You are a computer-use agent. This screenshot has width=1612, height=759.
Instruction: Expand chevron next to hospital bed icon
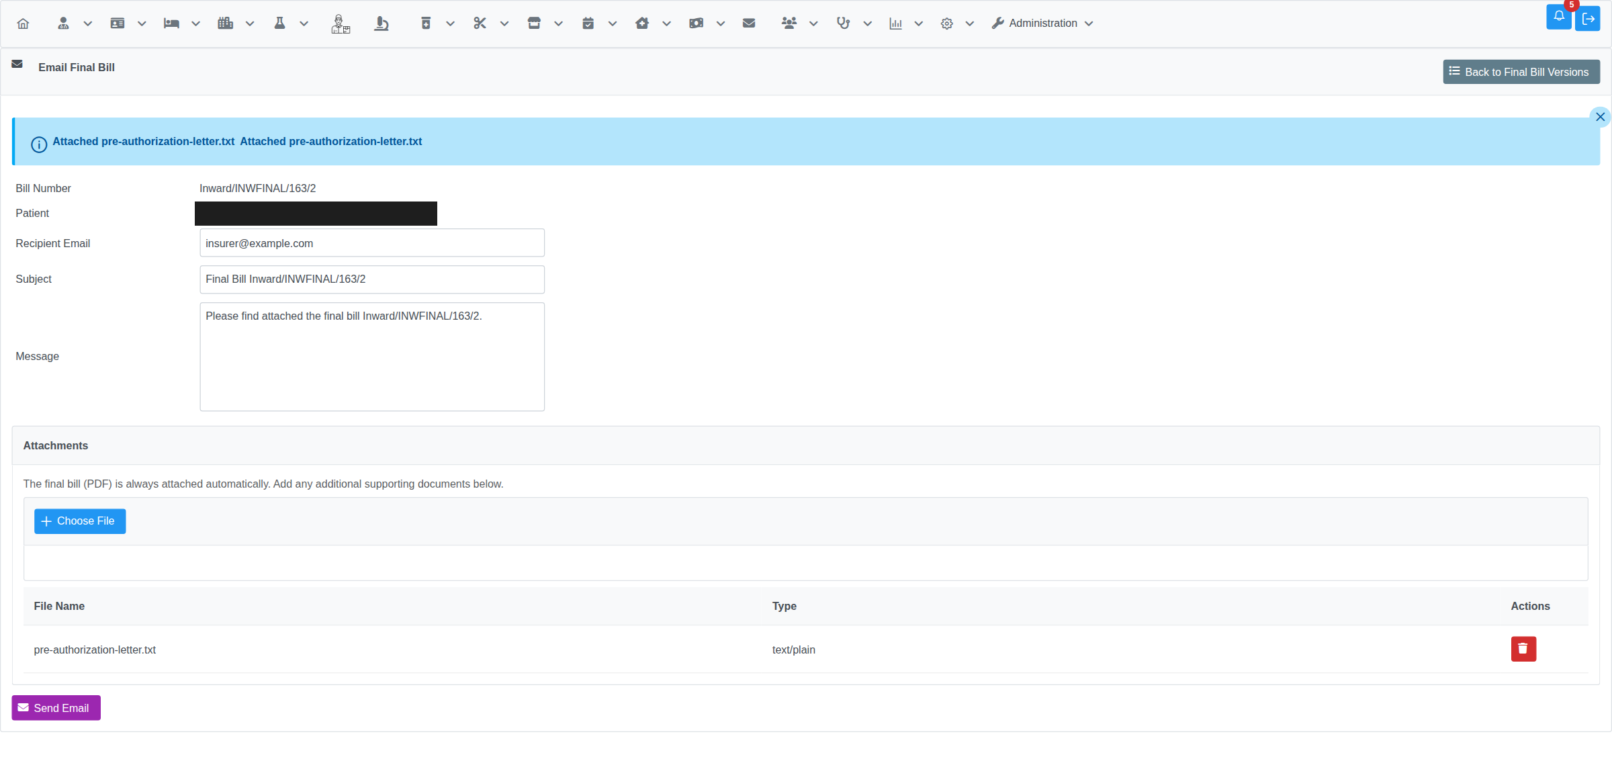click(195, 24)
